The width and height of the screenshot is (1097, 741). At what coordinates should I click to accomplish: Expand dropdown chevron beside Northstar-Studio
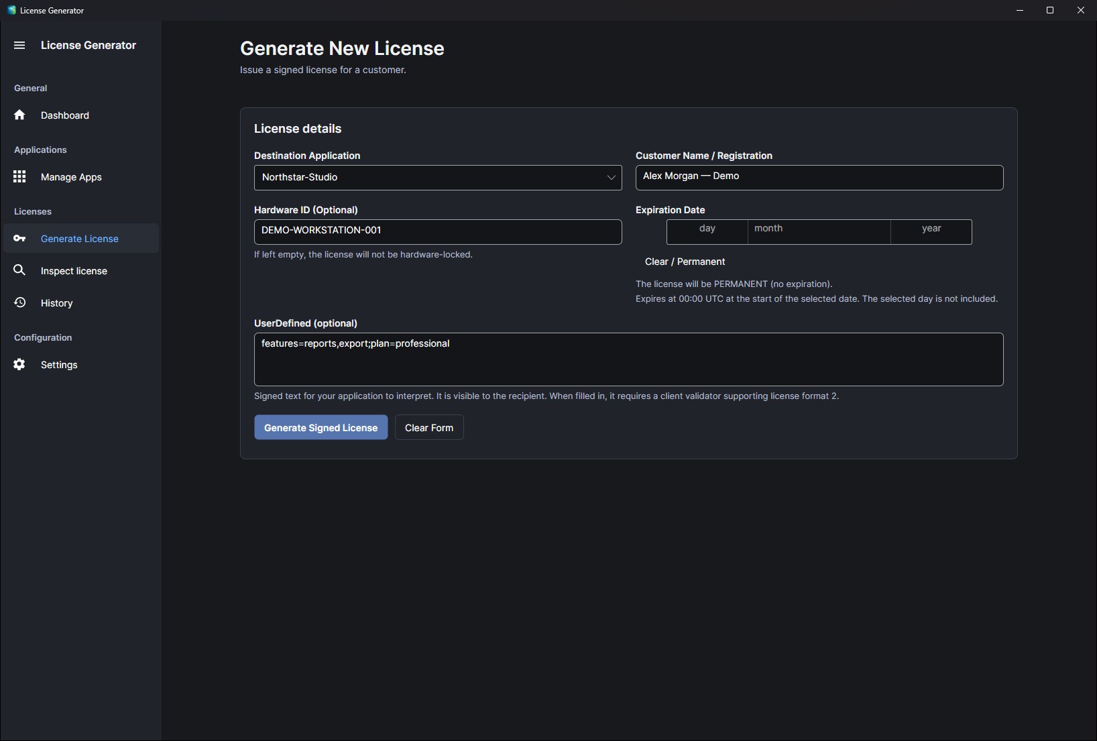(611, 178)
